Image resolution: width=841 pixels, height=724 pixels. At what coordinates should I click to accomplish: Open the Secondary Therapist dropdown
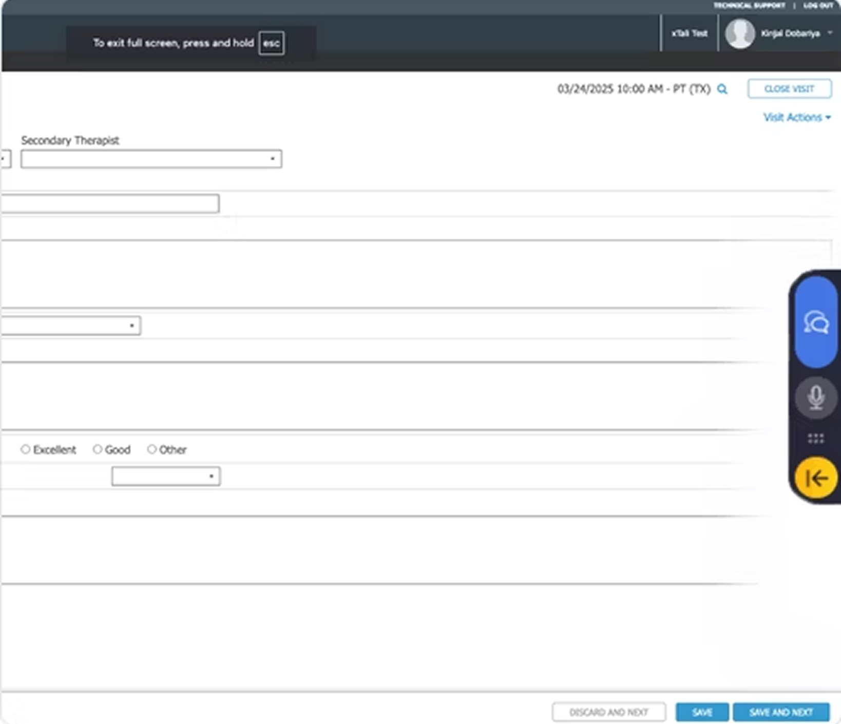[x=151, y=159]
